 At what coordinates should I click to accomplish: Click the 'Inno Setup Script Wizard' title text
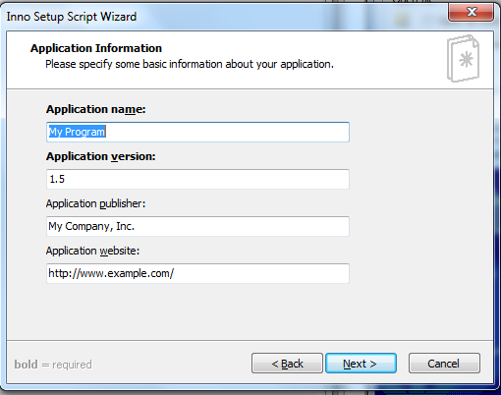click(x=72, y=17)
